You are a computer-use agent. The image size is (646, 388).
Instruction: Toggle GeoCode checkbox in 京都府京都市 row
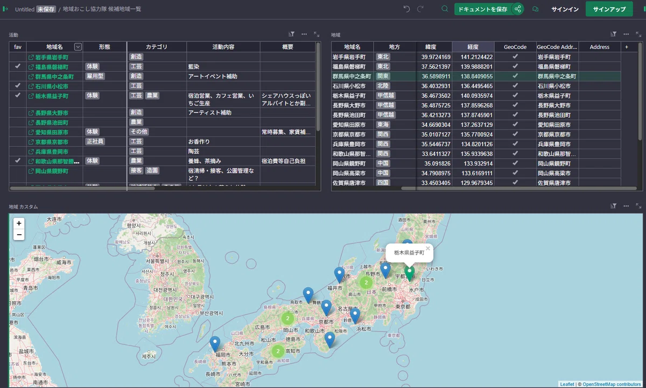(515, 134)
